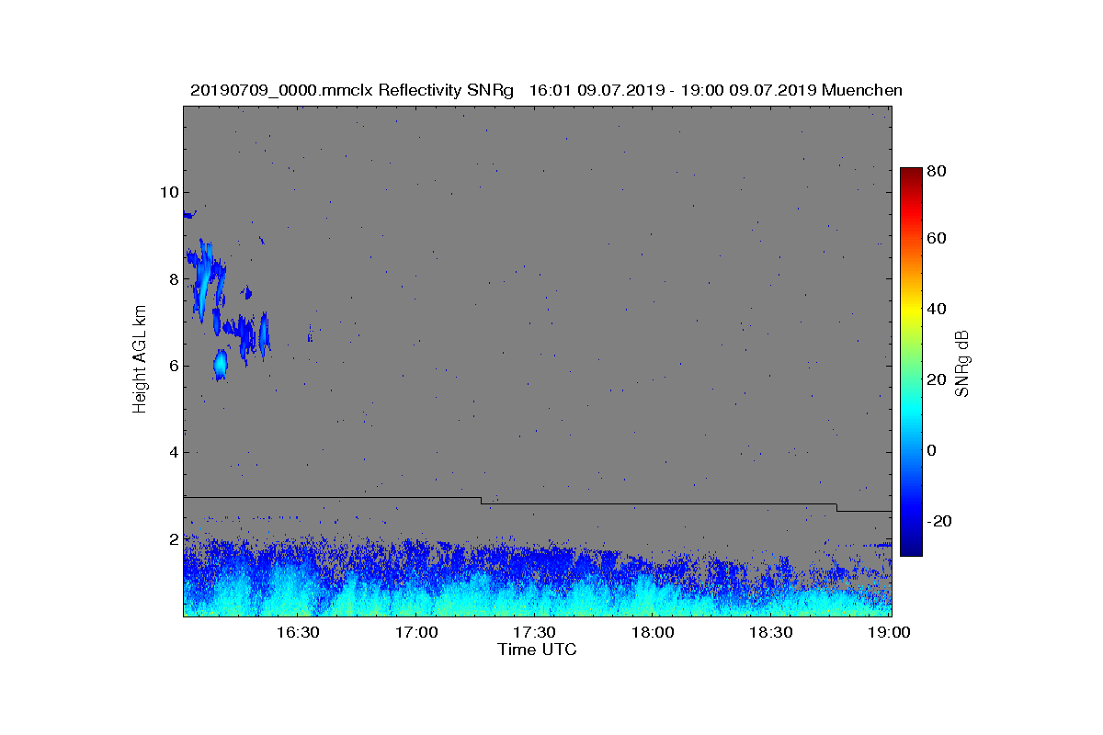Screen dimensions: 1103x735
Task: Click the 16:30 time axis label
Action: click(297, 632)
